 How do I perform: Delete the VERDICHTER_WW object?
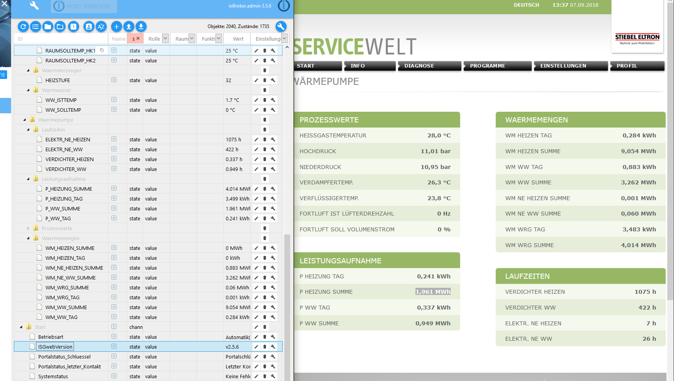264,169
